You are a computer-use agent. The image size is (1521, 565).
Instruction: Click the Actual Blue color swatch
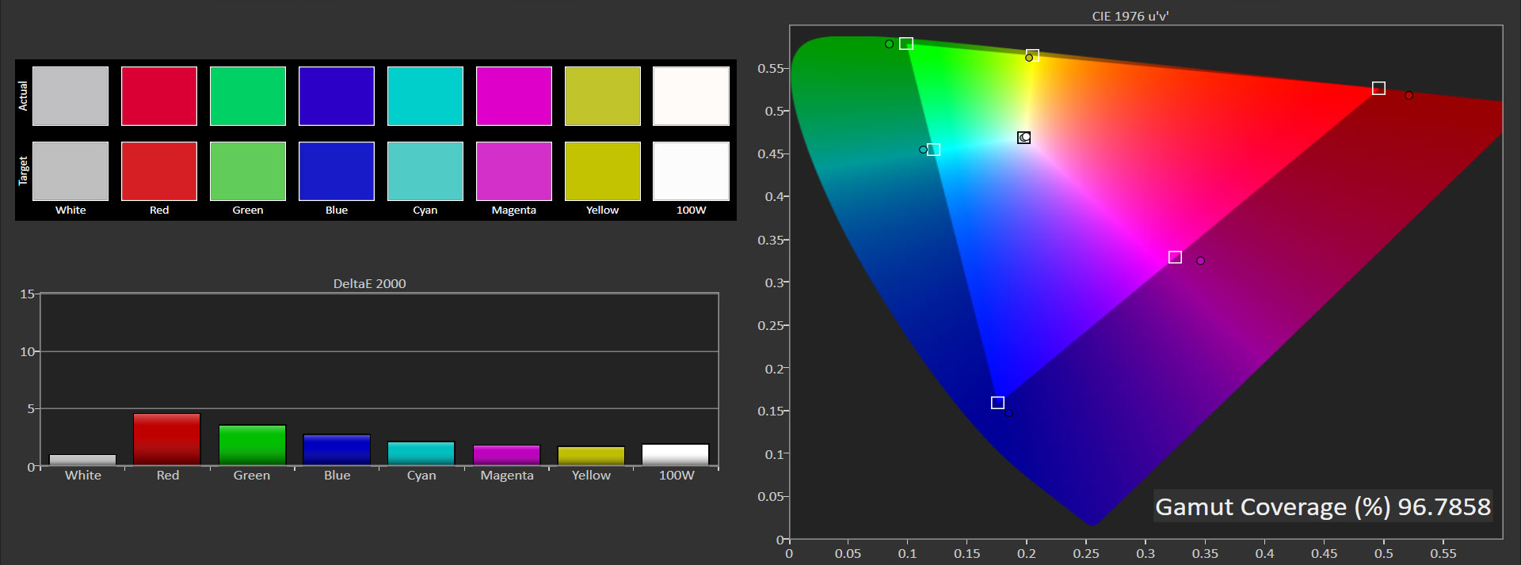click(x=337, y=96)
